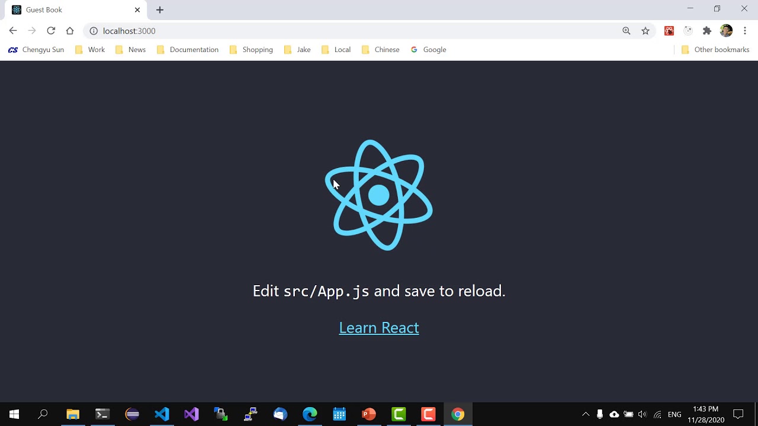758x426 pixels.
Task: Open the Windows Start menu
Action: coord(14,414)
